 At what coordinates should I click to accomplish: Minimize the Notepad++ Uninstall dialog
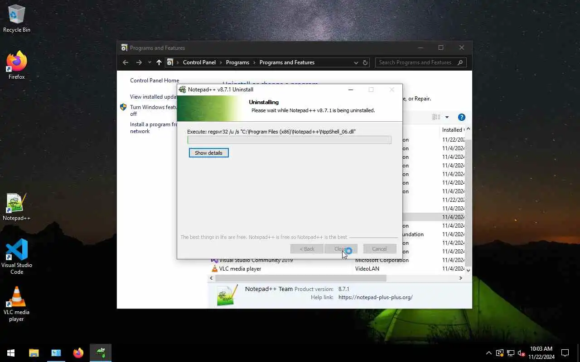click(x=350, y=90)
